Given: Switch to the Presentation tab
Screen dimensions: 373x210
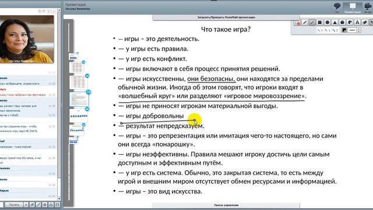Looking at the screenshot, I should point(353,8).
